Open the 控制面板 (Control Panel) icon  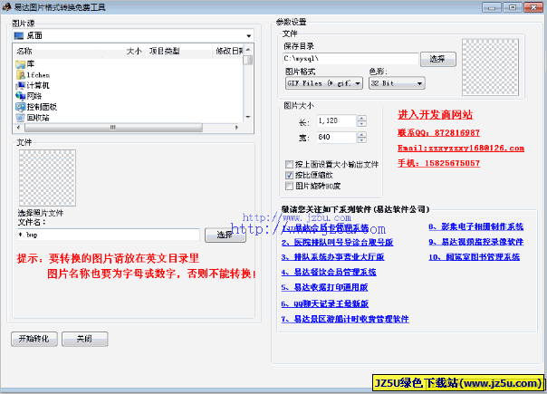[x=21, y=107]
